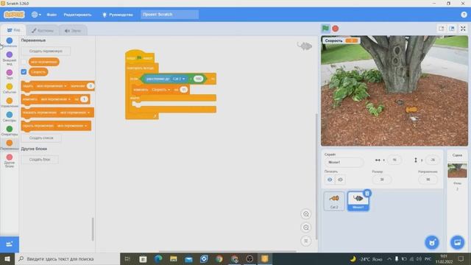Select the red My Blocks category circle
This screenshot has height=265, width=471.
[x=10, y=157]
